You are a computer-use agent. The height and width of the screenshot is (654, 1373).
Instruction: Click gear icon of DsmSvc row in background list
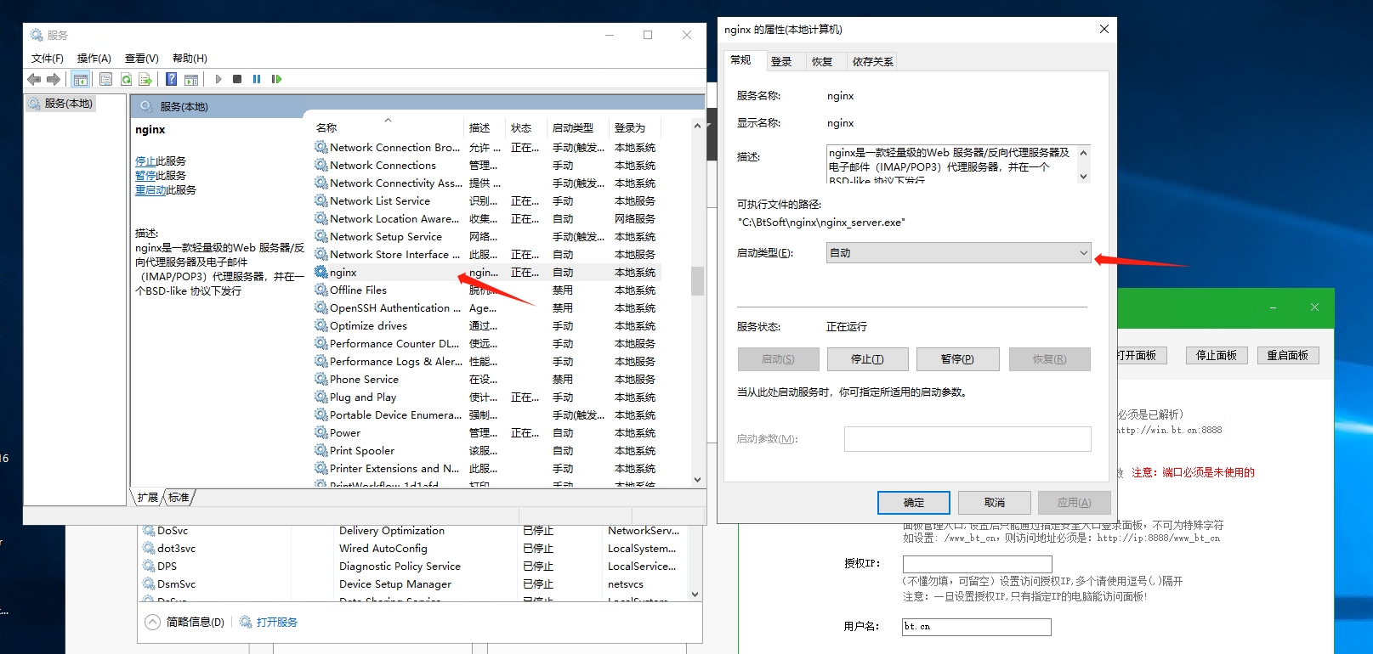point(149,584)
